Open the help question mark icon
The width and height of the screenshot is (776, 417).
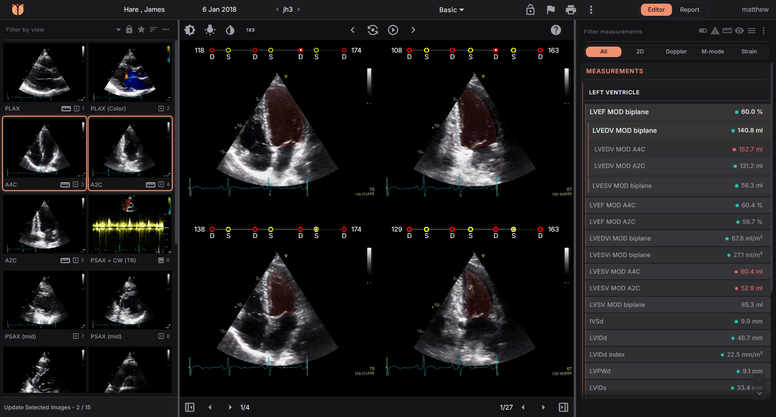[x=555, y=30]
